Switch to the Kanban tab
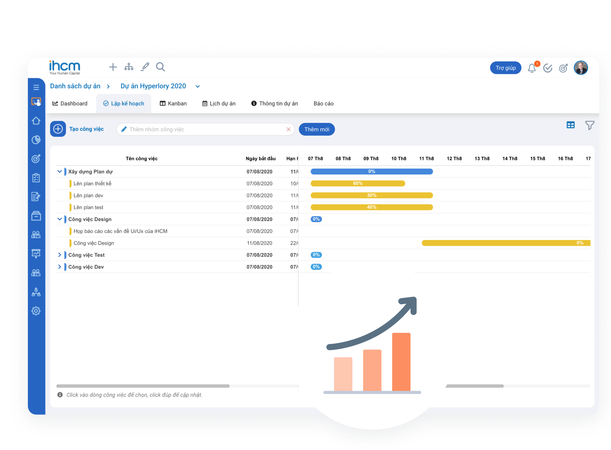 (x=173, y=104)
